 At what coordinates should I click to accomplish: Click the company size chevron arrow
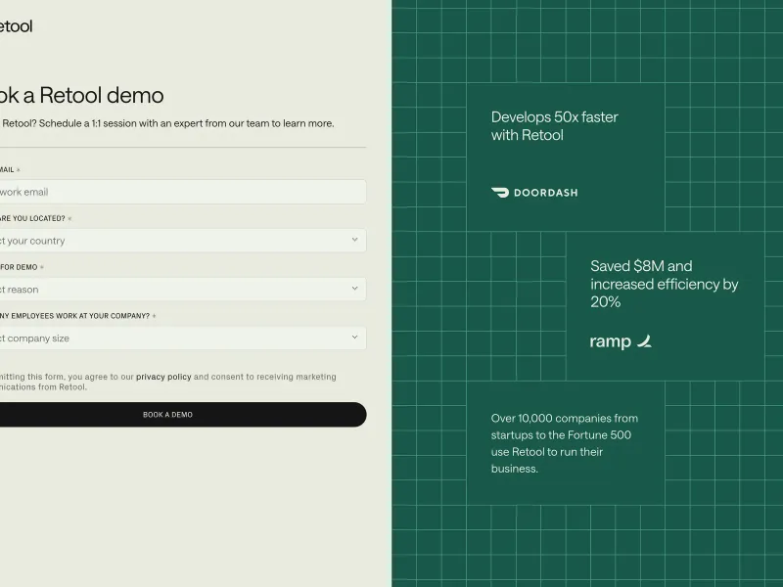click(354, 337)
